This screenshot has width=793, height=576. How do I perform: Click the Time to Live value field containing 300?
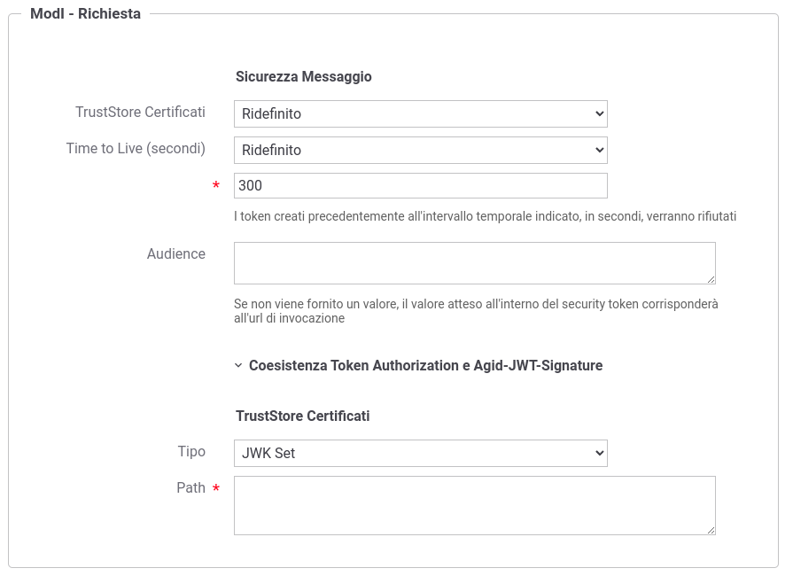pos(420,185)
